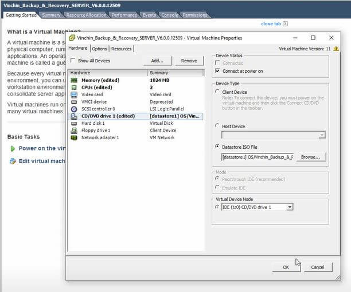
Task: Click the Cancel button
Action: [x=318, y=267]
